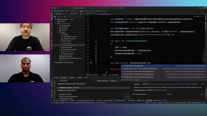This screenshot has height=116, width=207.
Task: Click the Build hammer icon in the toolbar
Action: [68, 8]
